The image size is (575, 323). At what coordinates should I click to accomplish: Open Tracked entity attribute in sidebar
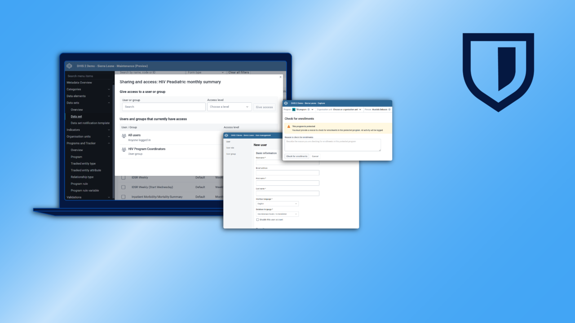coord(86,170)
